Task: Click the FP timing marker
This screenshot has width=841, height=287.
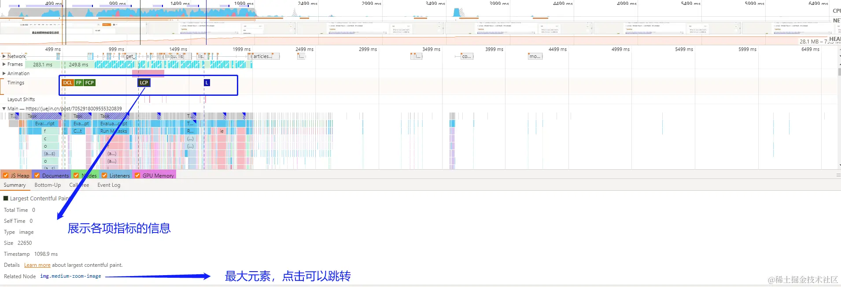Action: [x=79, y=83]
